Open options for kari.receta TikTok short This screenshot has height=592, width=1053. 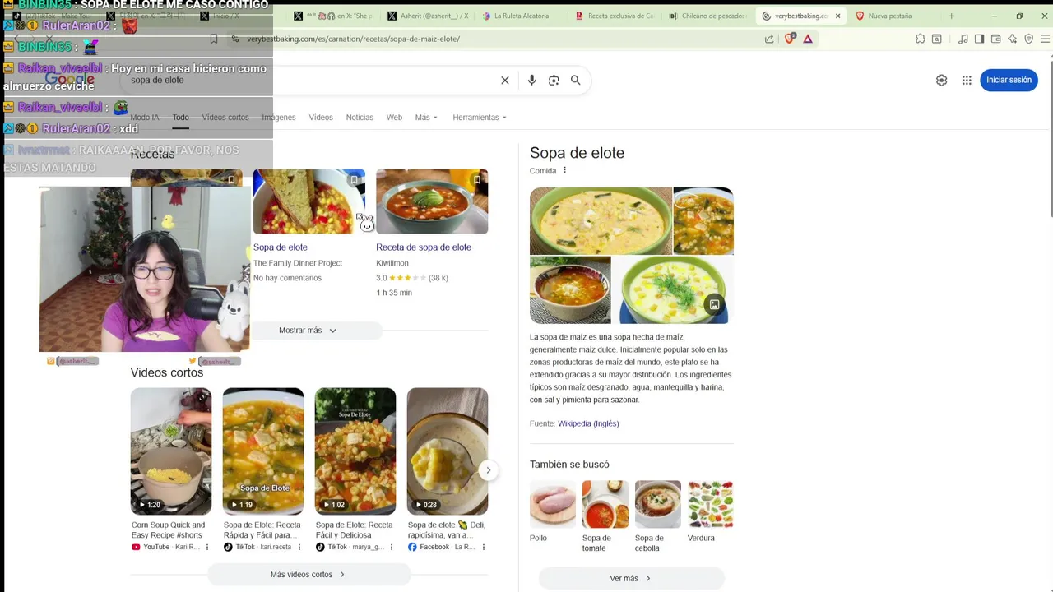click(299, 547)
